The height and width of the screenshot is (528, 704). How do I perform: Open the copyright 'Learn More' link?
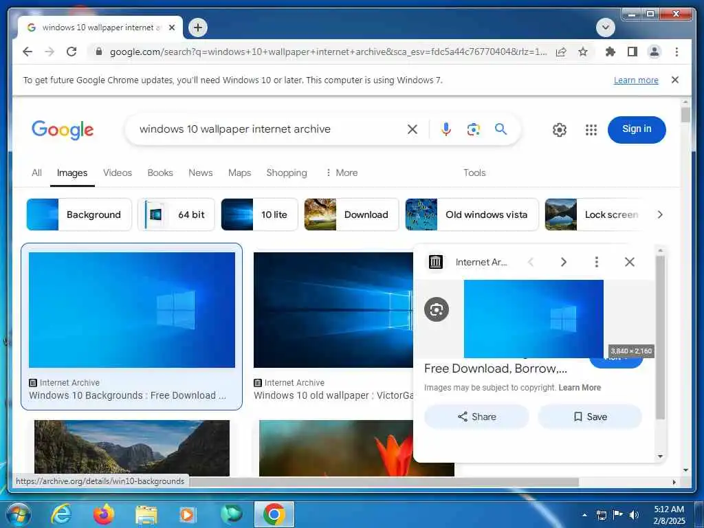coord(580,388)
